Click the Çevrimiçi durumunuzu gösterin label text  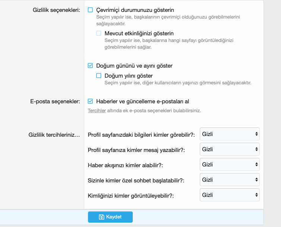135,10
